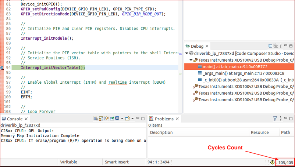Select _c_int00() at boot28.asm:264 stack frame
This screenshot has width=295, height=167.
point(246,80)
